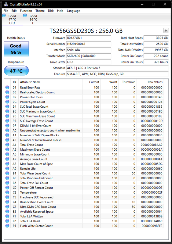Image resolution: width=172 pixels, height=244 pixels.
Task: Click status icon for Total LBA Written
Action: pyautogui.click(x=7, y=216)
